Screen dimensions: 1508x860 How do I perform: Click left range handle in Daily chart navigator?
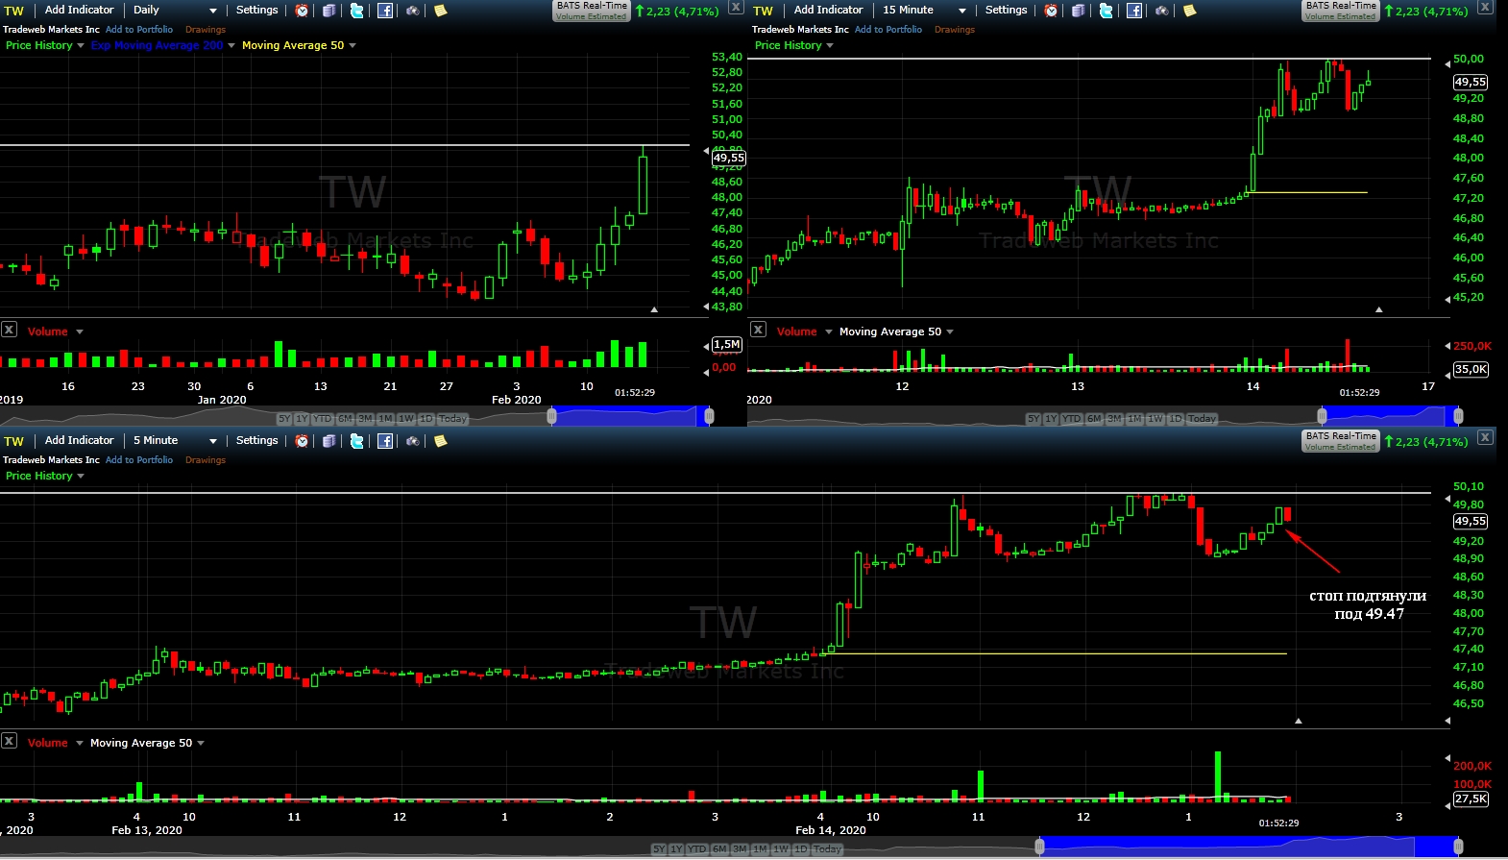click(551, 416)
